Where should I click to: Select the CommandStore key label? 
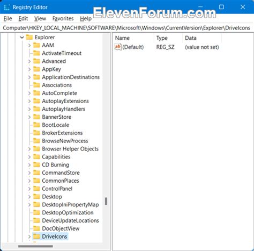pyautogui.click(x=61, y=173)
